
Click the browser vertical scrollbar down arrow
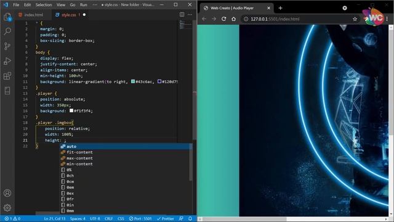point(391,214)
